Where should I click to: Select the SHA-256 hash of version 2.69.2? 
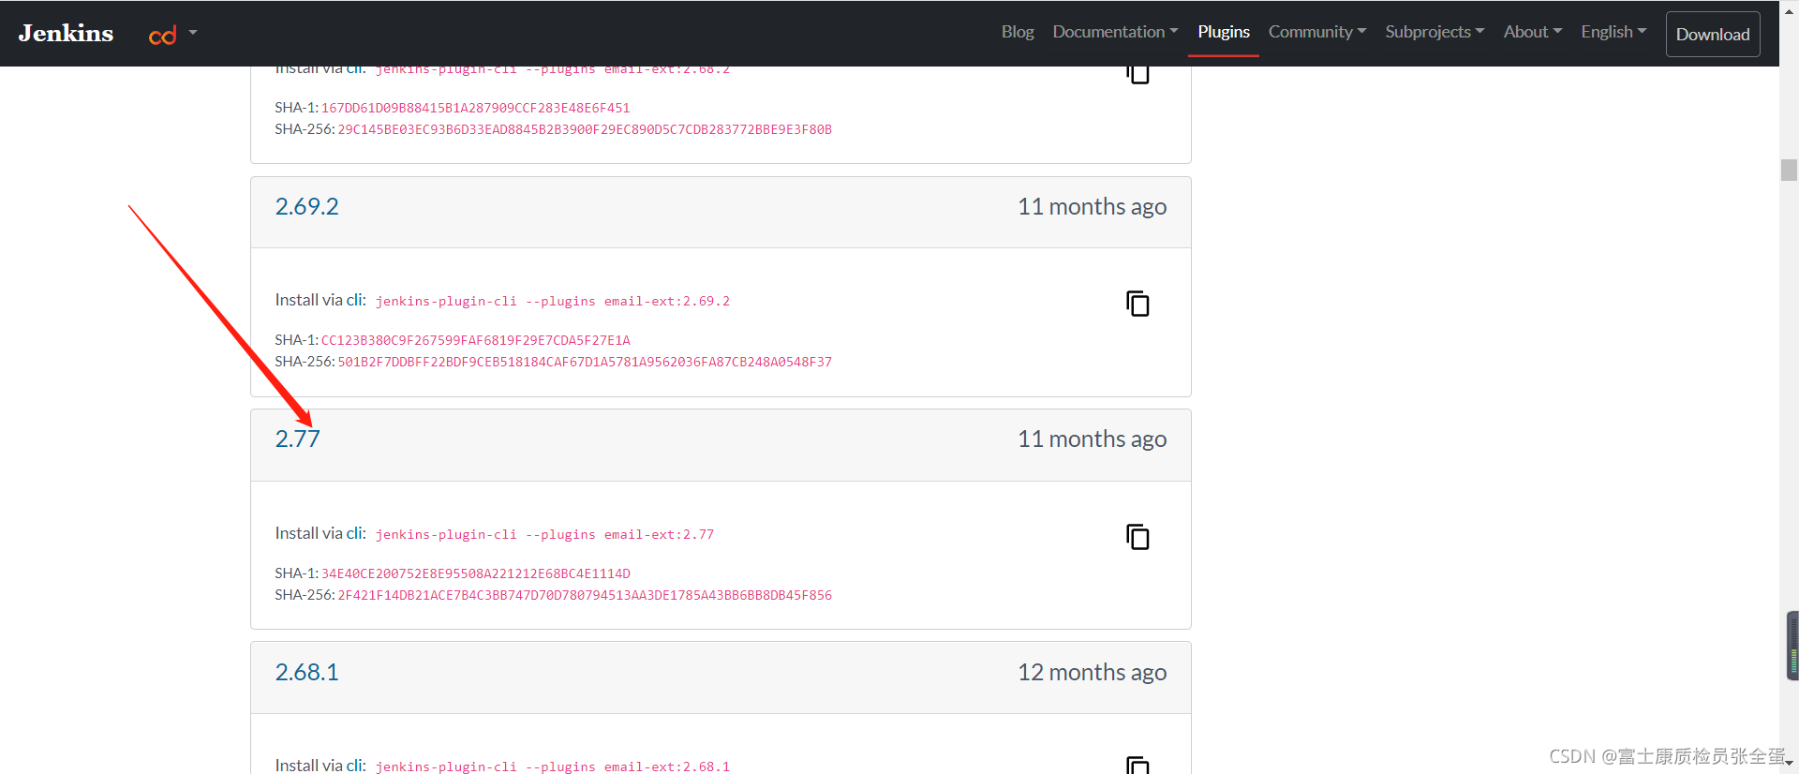coord(585,362)
